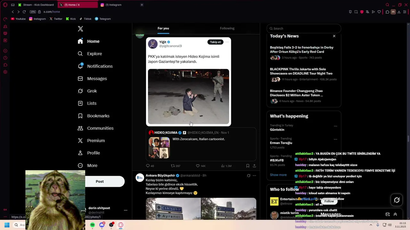Open Yiğit's profile avatar
The image size is (410, 230).
153,44
